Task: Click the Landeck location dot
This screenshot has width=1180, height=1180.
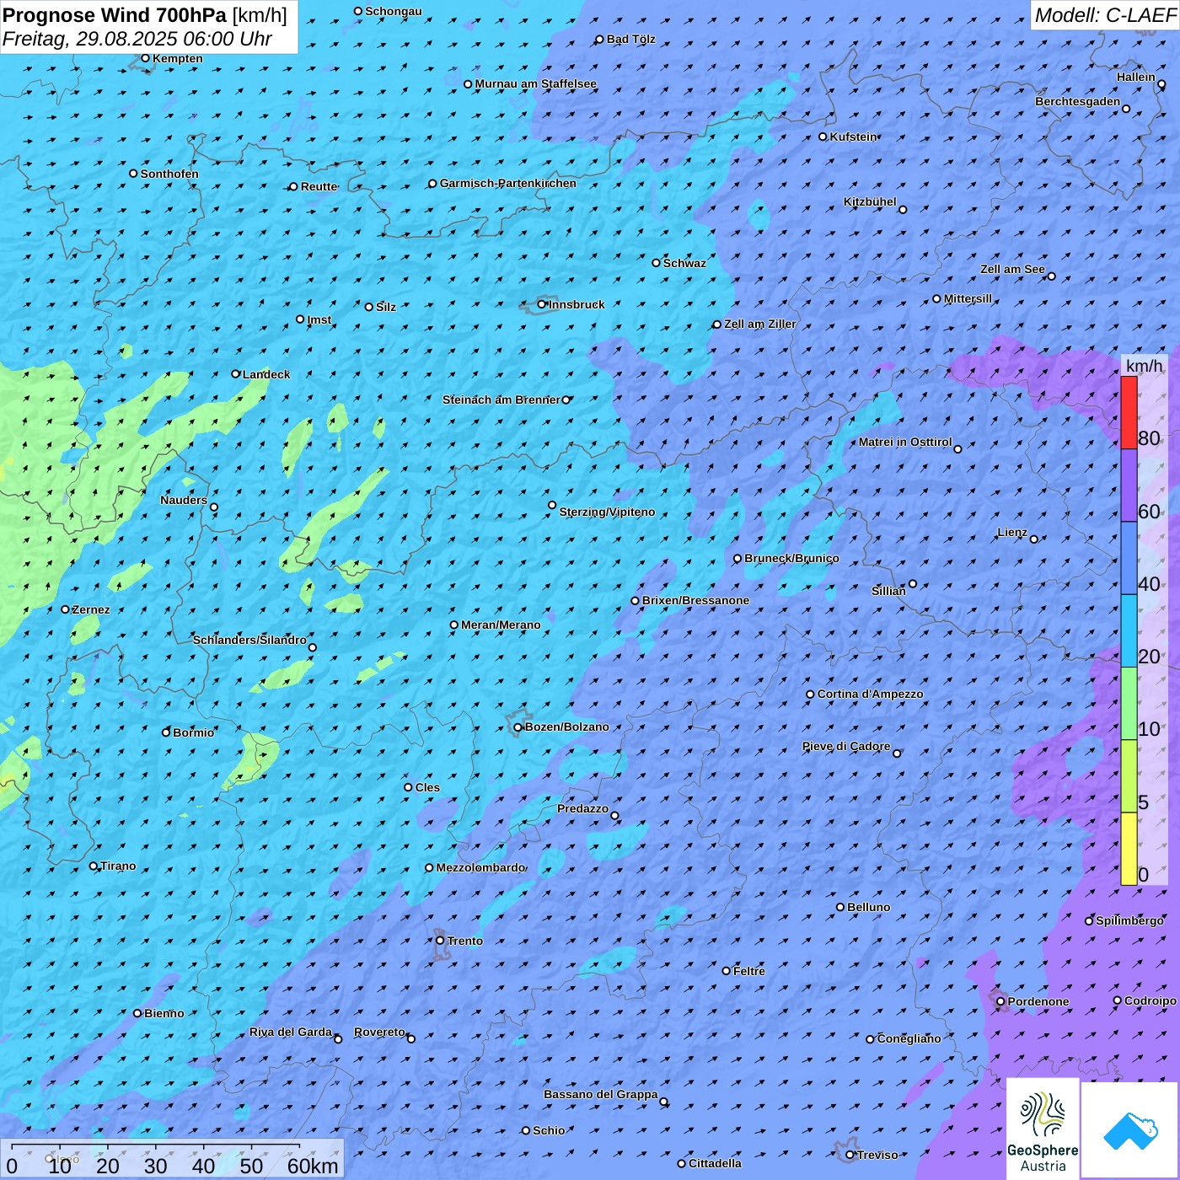Action: 235,373
